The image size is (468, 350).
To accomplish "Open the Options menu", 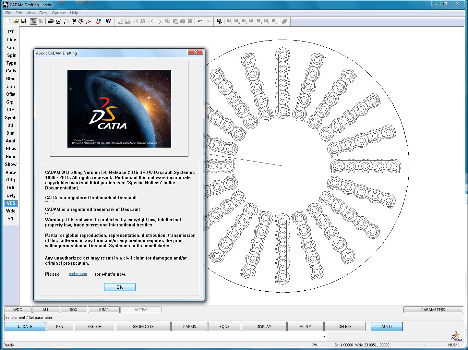I will click(59, 13).
